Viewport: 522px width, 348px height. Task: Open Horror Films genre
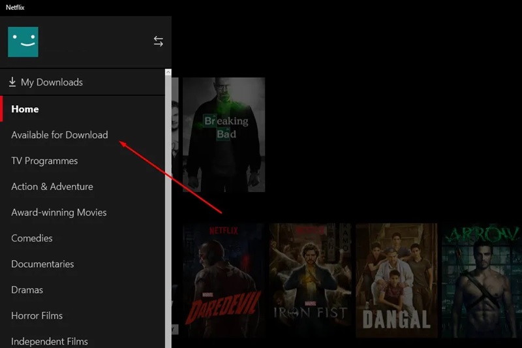[x=83, y=316]
